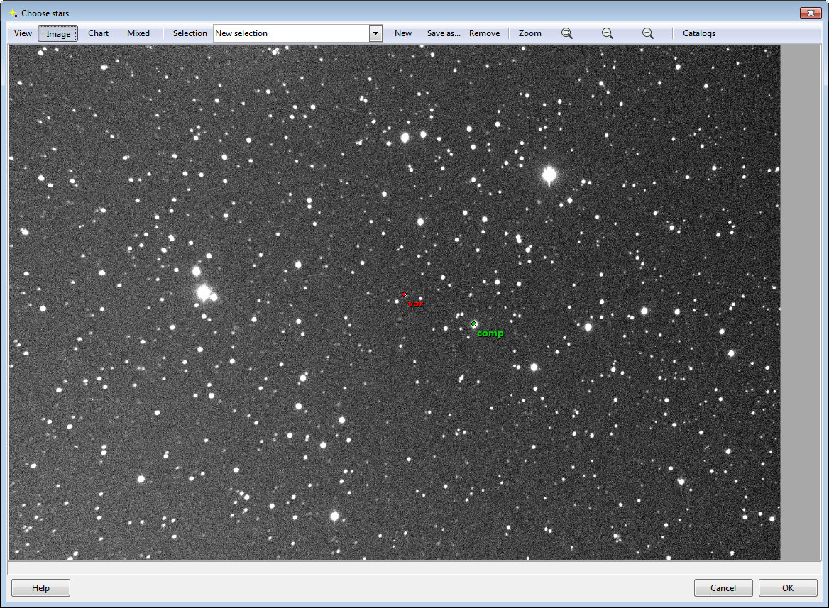The width and height of the screenshot is (829, 608).
Task: Open Help for this dialog
Action: coord(40,588)
